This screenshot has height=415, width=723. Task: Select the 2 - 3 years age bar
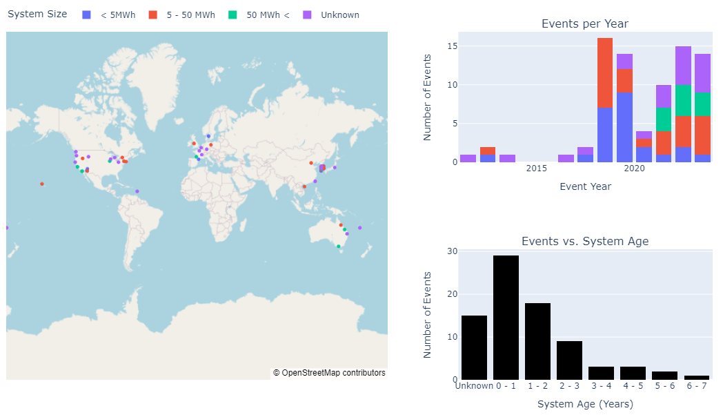(569, 360)
